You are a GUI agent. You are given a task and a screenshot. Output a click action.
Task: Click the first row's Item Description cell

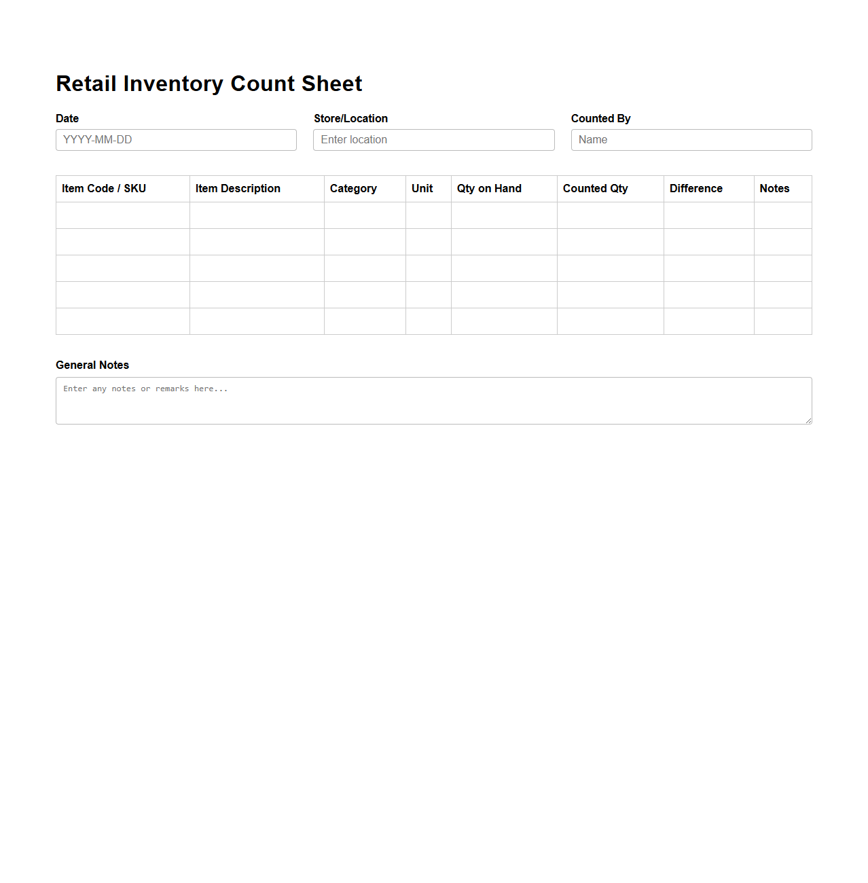click(x=257, y=215)
